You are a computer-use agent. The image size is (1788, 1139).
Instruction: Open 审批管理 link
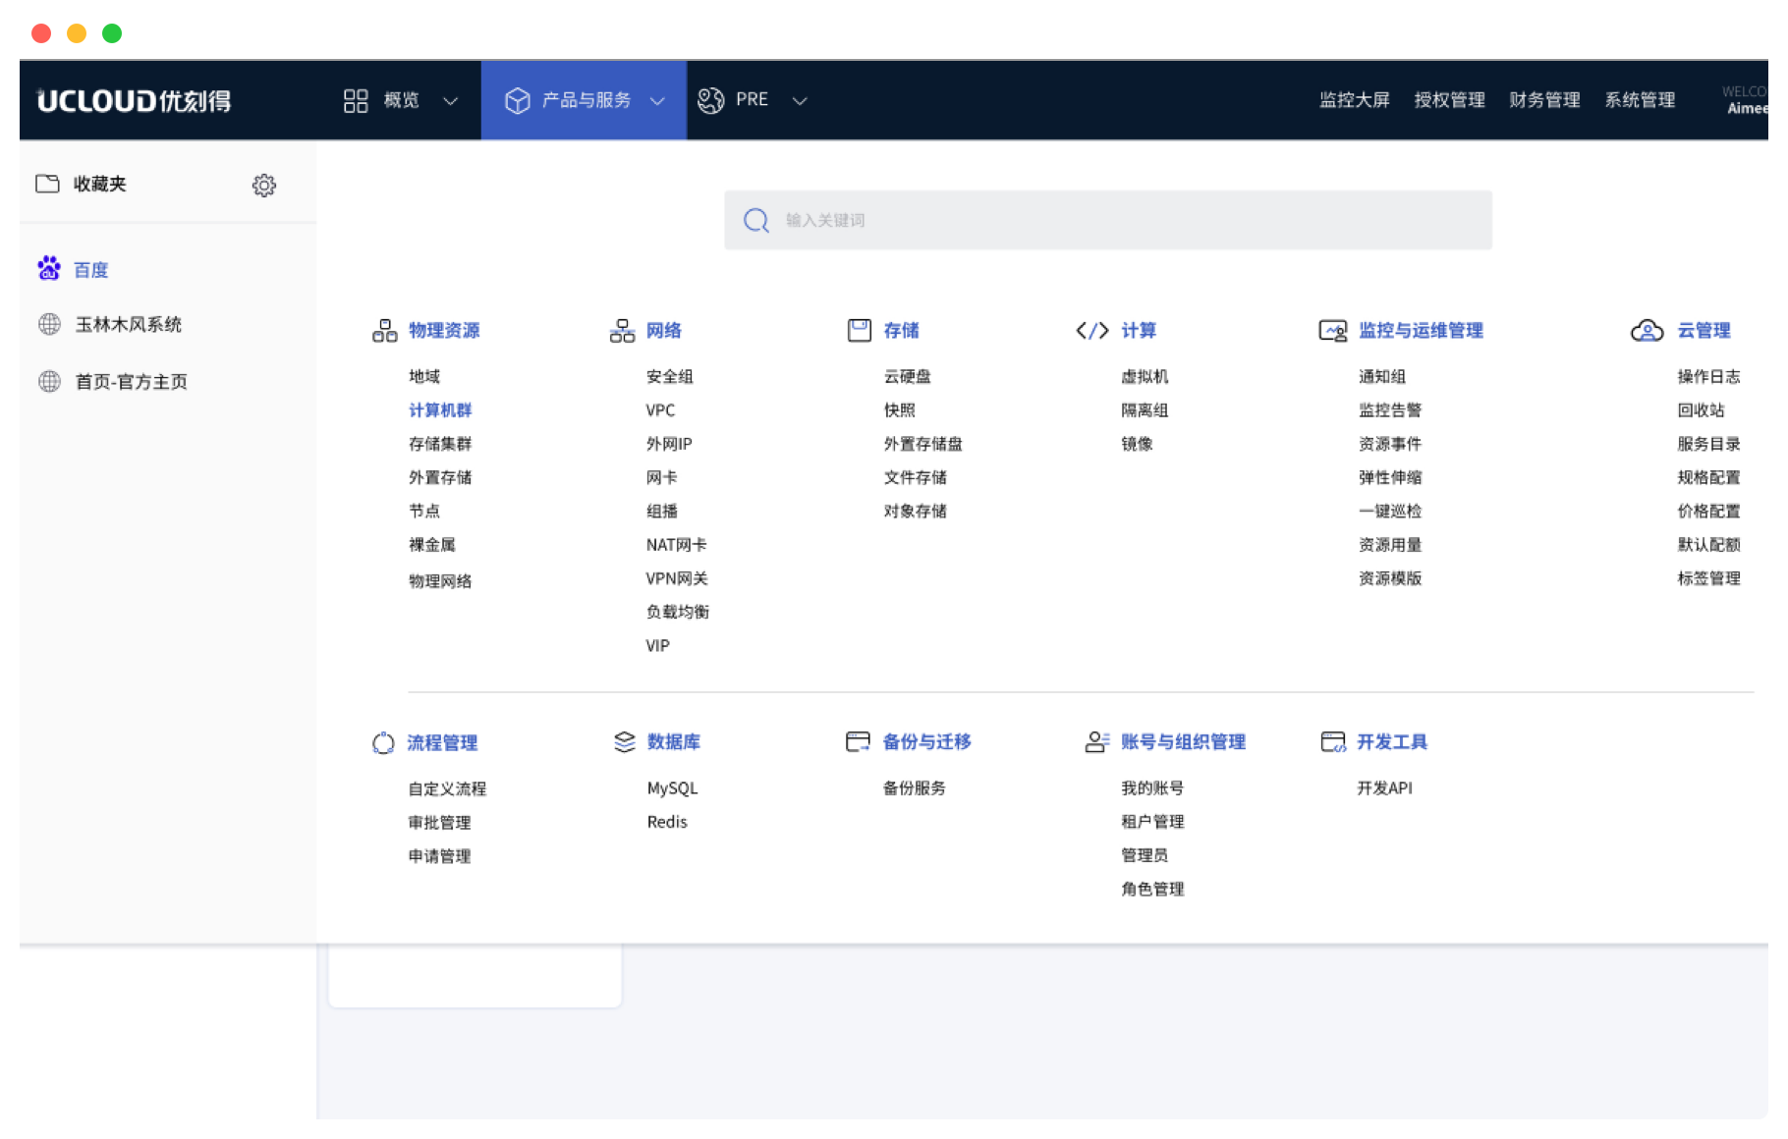coord(439,823)
